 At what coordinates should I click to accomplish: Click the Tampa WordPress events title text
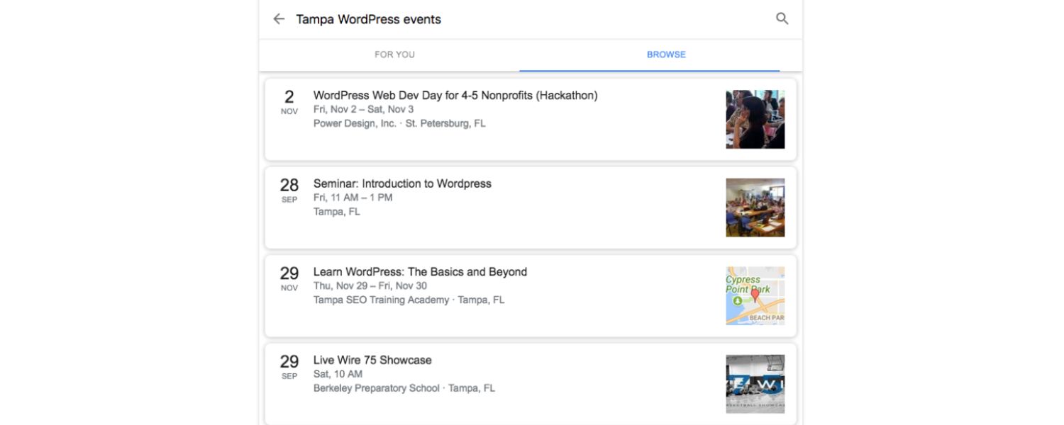tap(368, 19)
